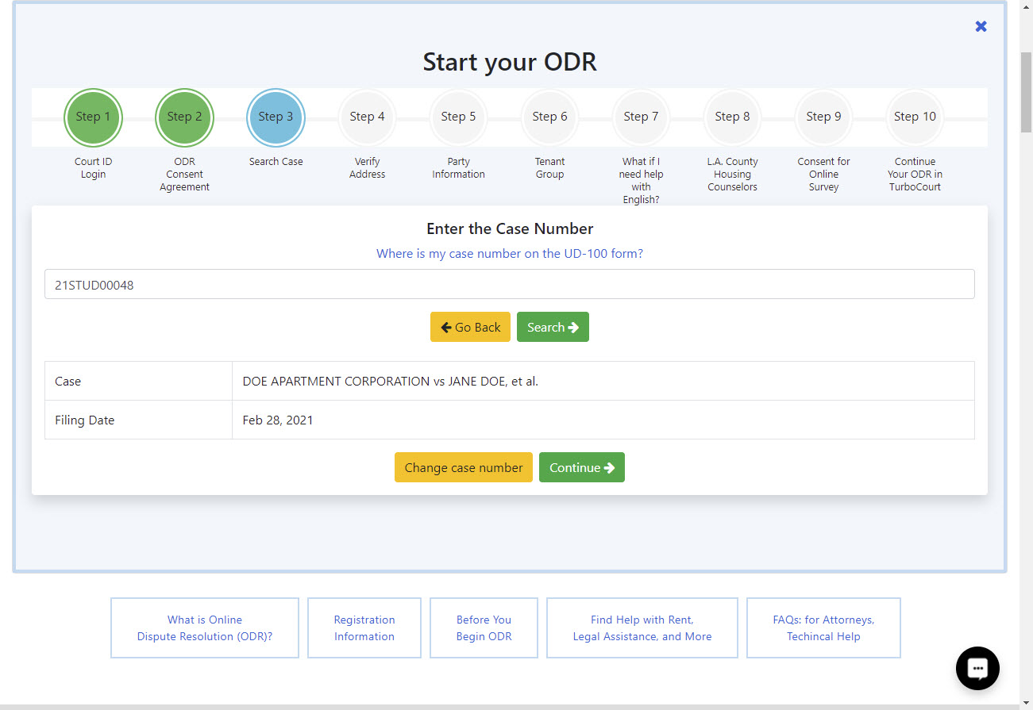
Task: Select Step 10 Continue Your ODR in TurboCourt
Action: tap(915, 117)
